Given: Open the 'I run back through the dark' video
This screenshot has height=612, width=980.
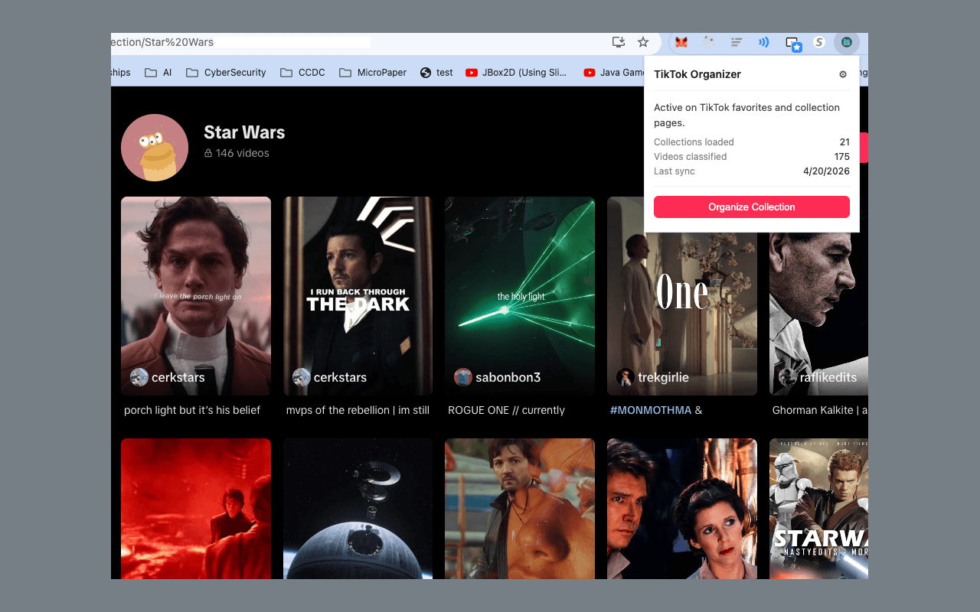Looking at the screenshot, I should [358, 296].
